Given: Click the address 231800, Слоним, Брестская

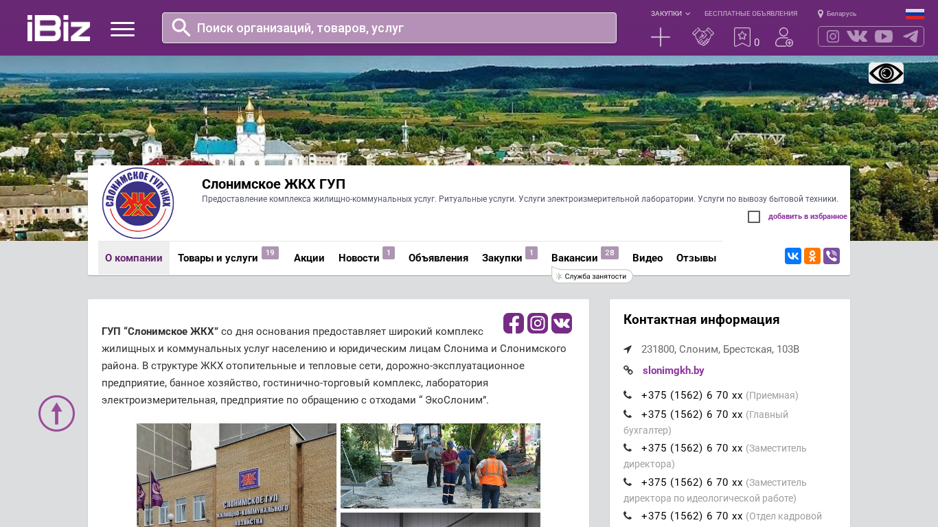Looking at the screenshot, I should [x=720, y=349].
